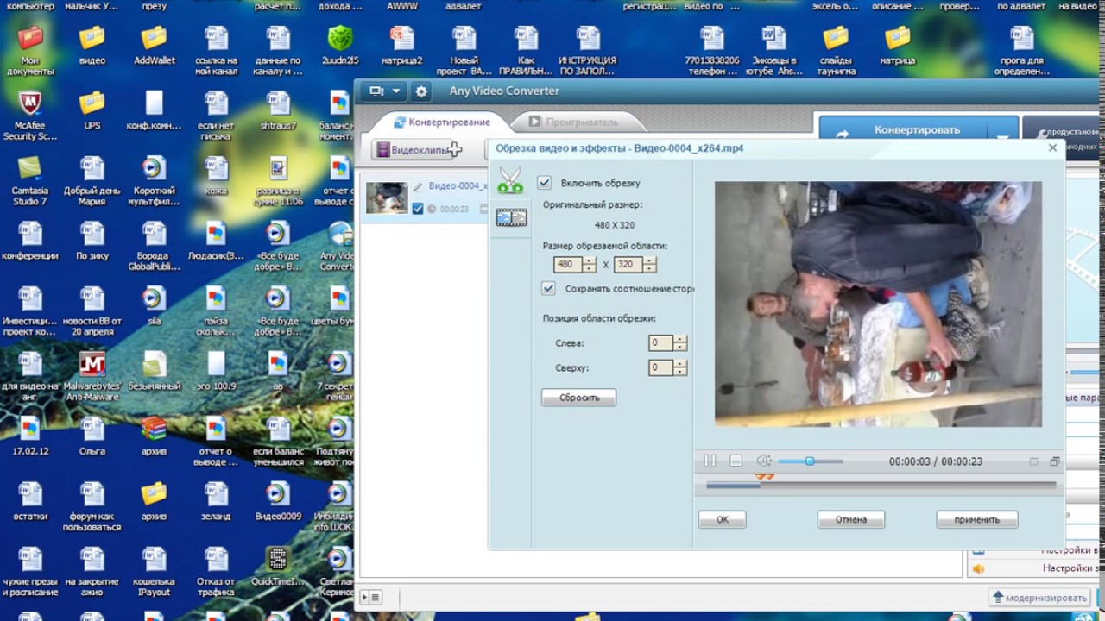1105x621 pixels.
Task: Confirm crop dialog with OK
Action: click(x=722, y=519)
